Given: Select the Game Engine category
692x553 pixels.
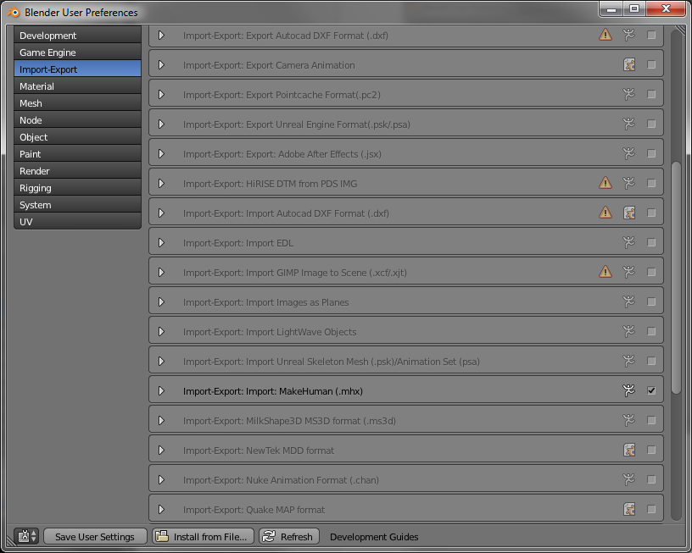Looking at the screenshot, I should tap(78, 52).
